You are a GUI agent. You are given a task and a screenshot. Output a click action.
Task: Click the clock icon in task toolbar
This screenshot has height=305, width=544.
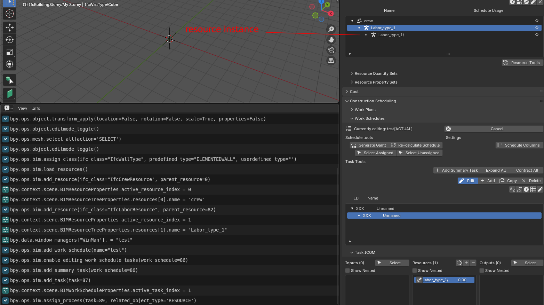526,189
